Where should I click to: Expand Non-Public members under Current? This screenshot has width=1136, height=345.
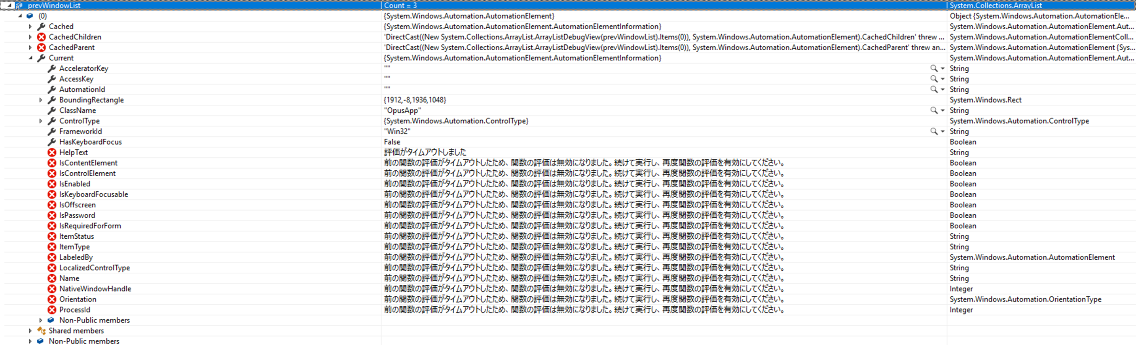41,320
